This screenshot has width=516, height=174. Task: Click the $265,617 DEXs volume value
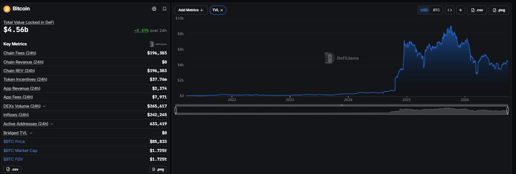(x=157, y=106)
